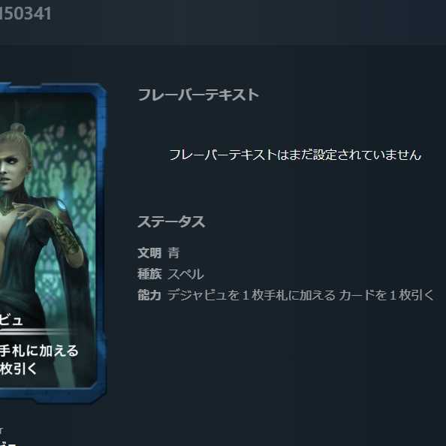Open the blue spell card image
This screenshot has height=446, width=446.
53,243
